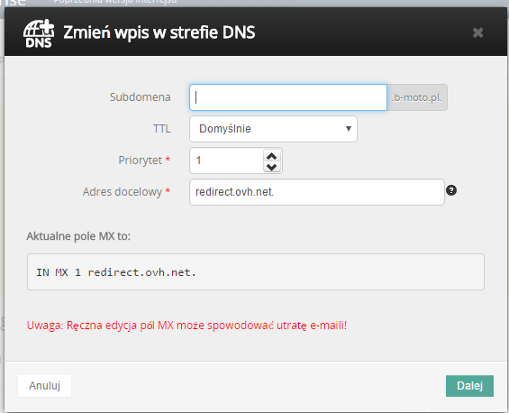Click the red MX editing warning text
This screenshot has width=509, height=413.
[186, 326]
